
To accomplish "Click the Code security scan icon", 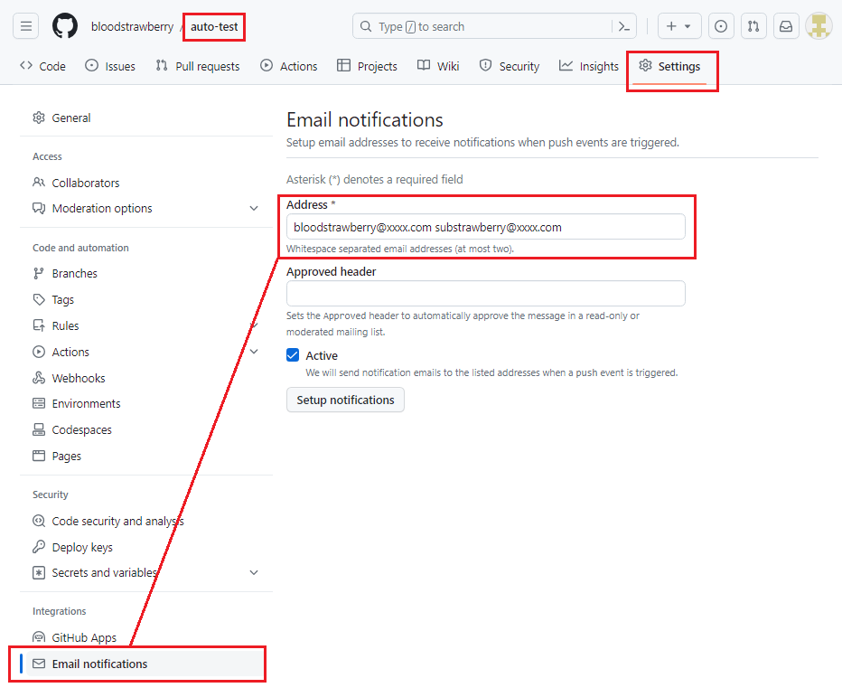I will (x=39, y=521).
